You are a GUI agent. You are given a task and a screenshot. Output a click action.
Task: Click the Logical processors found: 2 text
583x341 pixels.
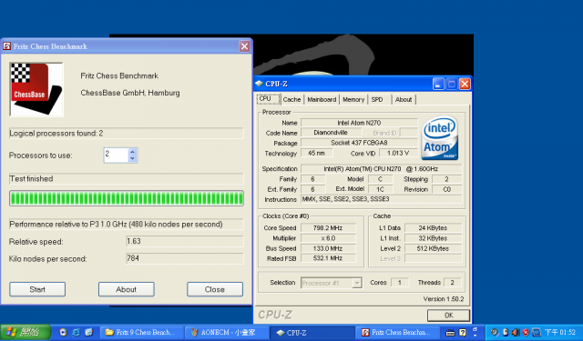[x=56, y=133]
